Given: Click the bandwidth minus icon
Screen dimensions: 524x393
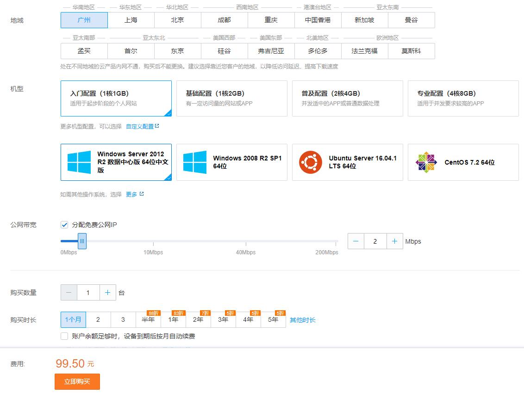Looking at the screenshot, I should click(x=356, y=241).
